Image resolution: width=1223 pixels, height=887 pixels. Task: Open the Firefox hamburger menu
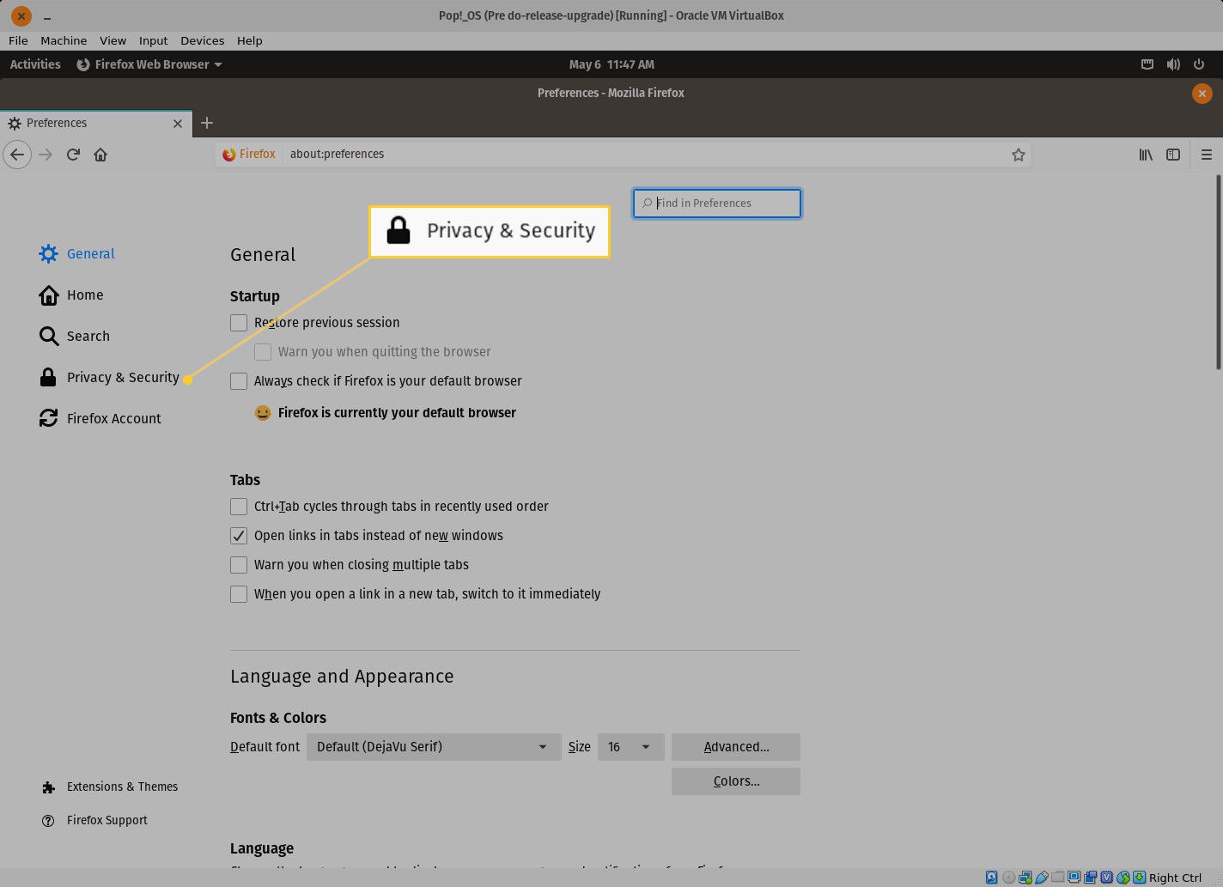(1206, 155)
